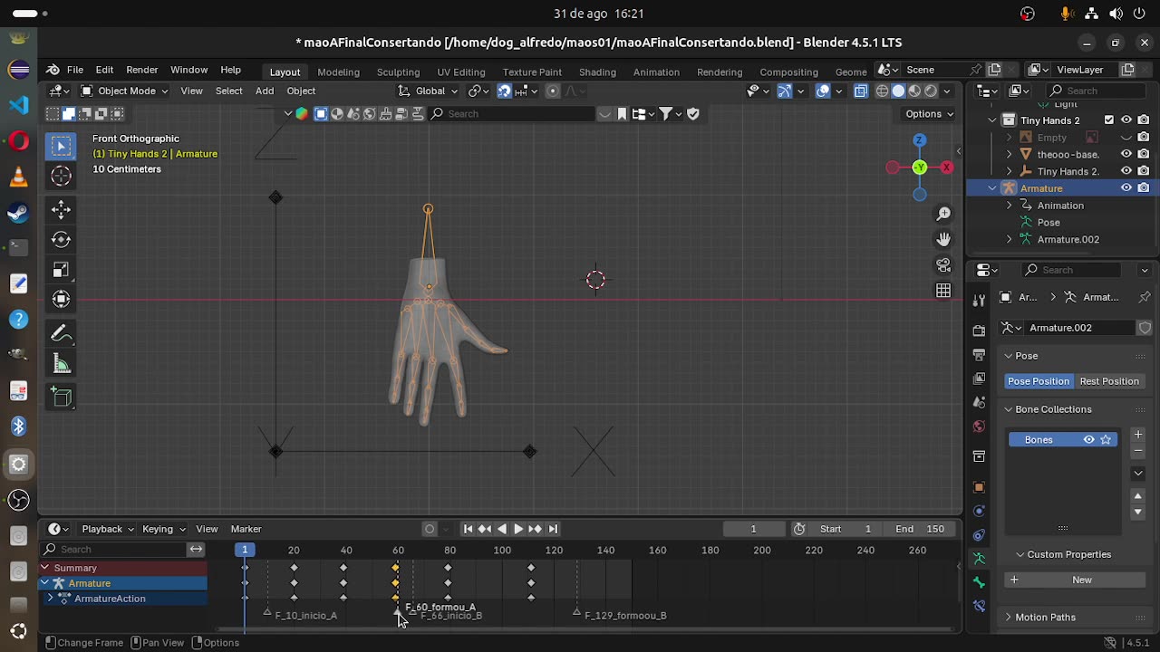Hide Armature object in viewport
The image size is (1160, 652).
pyautogui.click(x=1126, y=188)
